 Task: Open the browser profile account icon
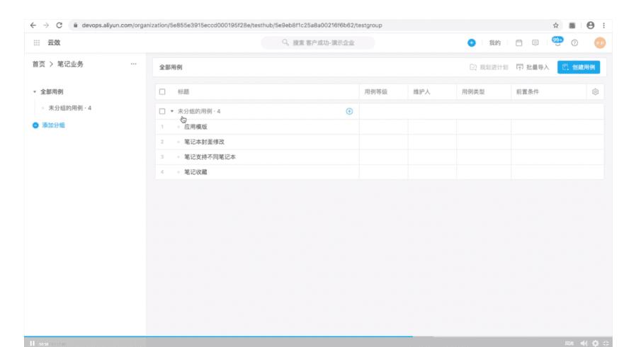(591, 25)
